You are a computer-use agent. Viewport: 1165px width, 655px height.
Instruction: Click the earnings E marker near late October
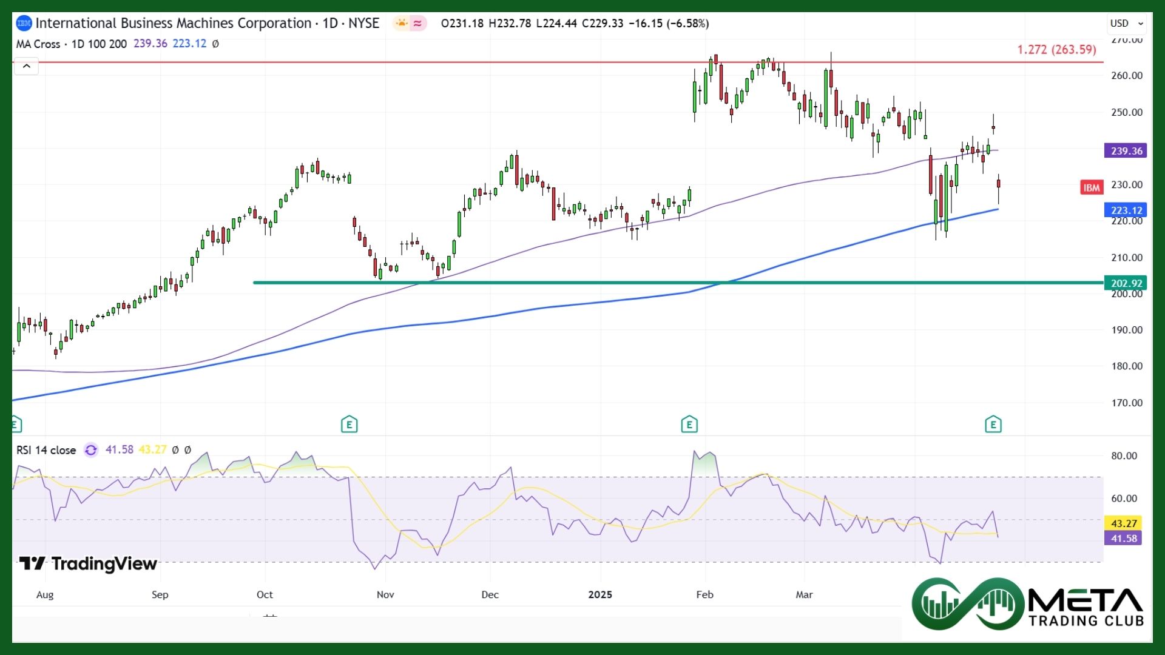point(349,425)
